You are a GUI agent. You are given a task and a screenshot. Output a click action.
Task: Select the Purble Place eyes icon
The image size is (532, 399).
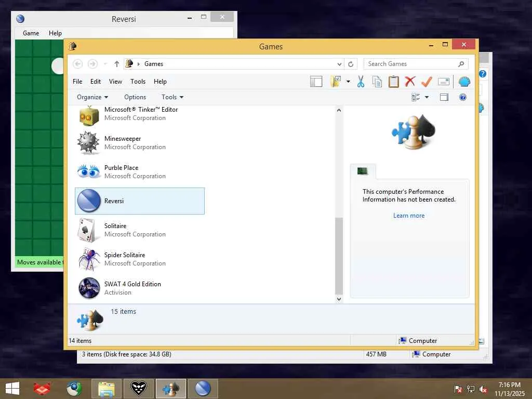[x=89, y=171]
